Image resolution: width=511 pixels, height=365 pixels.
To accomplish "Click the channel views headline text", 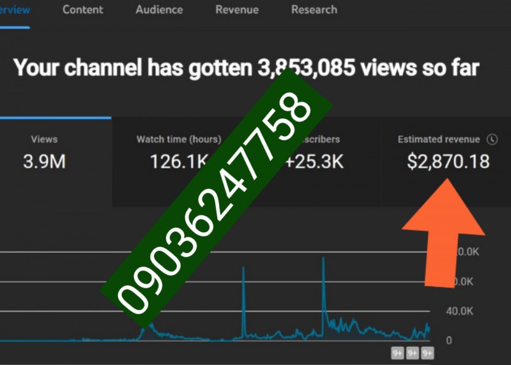I will 246,68.
